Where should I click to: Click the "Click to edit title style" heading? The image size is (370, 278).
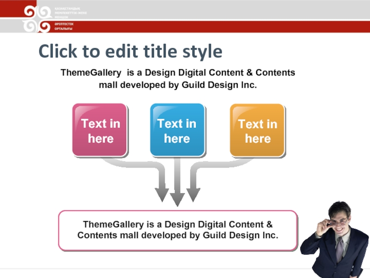point(130,51)
